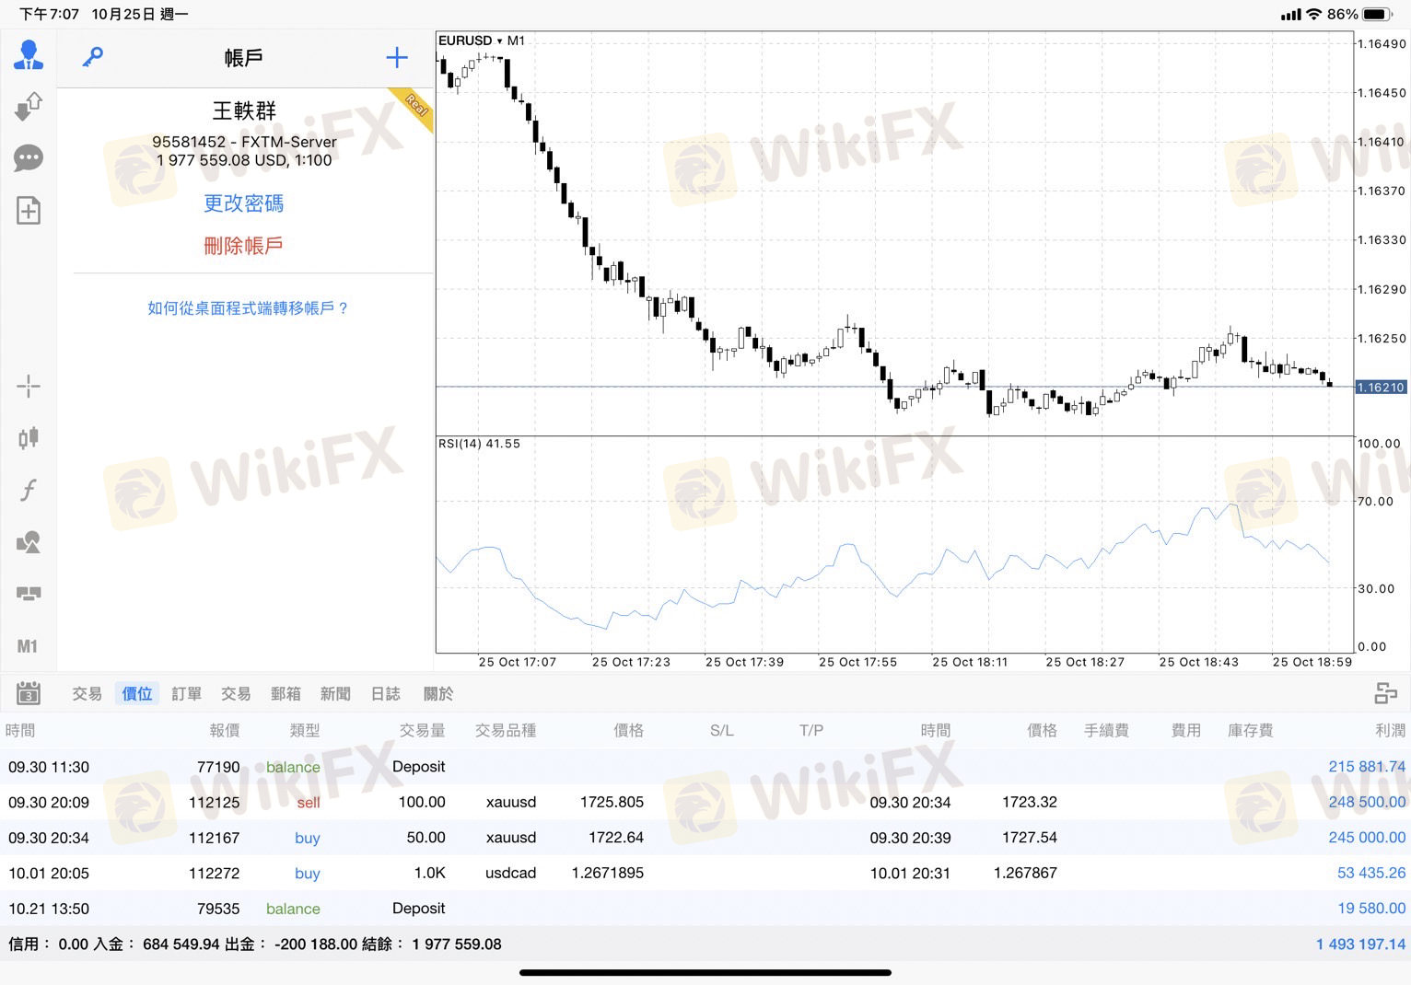This screenshot has width=1411, height=985.
Task: Open the second 交易 tab
Action: coord(237,694)
